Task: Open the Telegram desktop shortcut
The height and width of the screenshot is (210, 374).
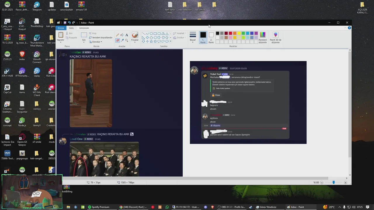Action: point(37,6)
